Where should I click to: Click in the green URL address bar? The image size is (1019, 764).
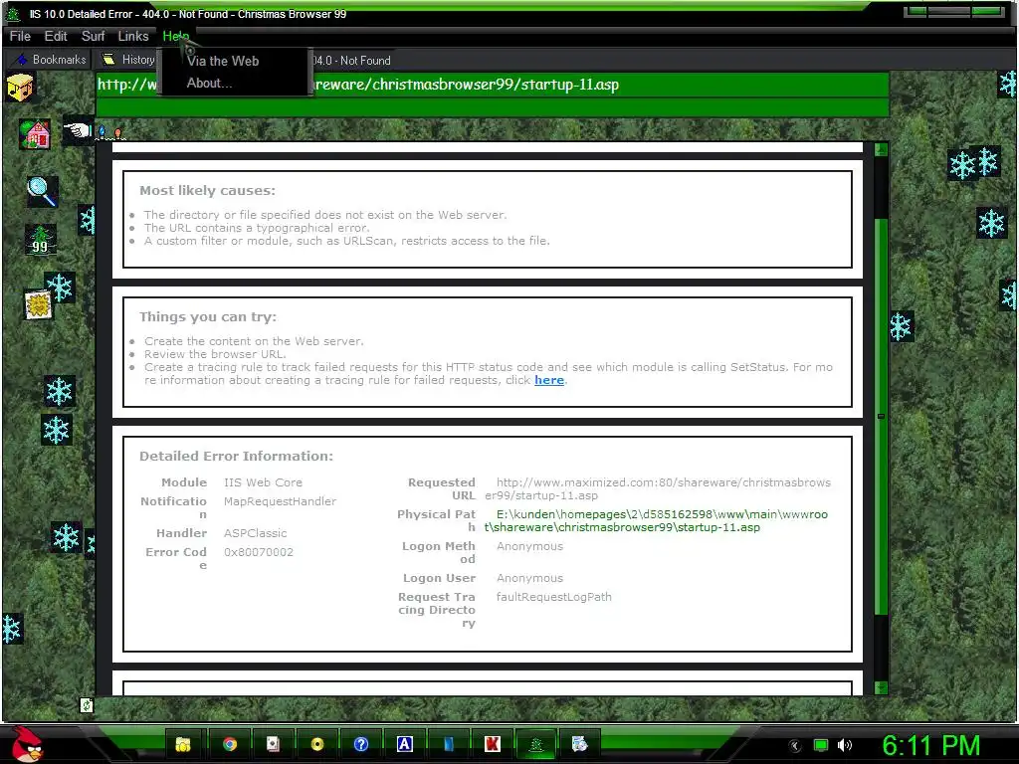[493, 85]
